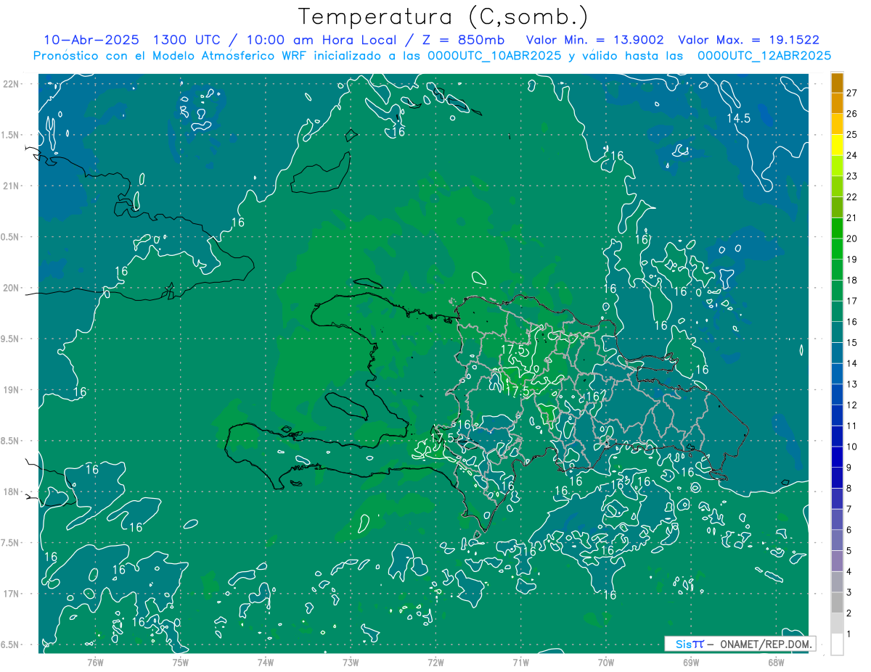This screenshot has width=871, height=672.
Task: Click the 'Valor Min. = 13.9002' text
Action: point(594,40)
